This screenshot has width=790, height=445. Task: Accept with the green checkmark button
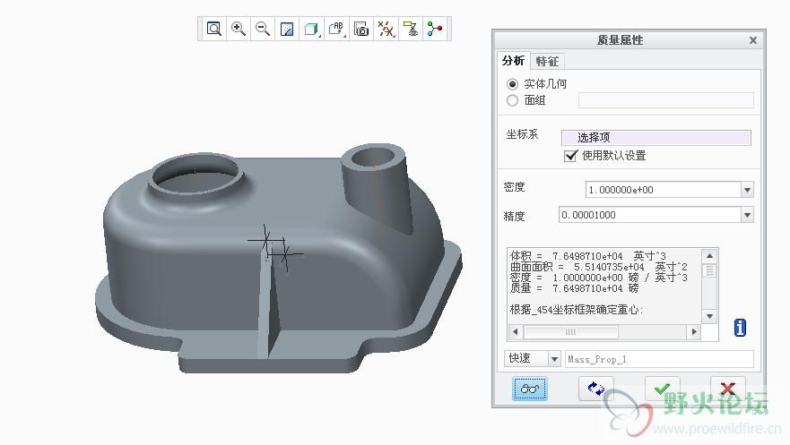pos(663,389)
